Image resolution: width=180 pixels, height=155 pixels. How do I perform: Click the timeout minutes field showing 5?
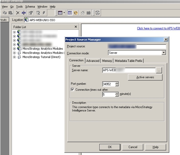tap(109, 94)
